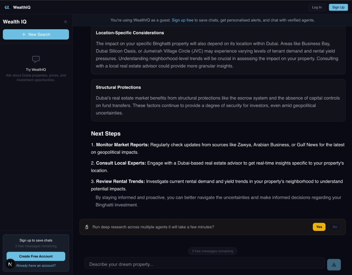The width and height of the screenshot is (352, 275).
Task: Open the Log In page
Action: coord(317,7)
